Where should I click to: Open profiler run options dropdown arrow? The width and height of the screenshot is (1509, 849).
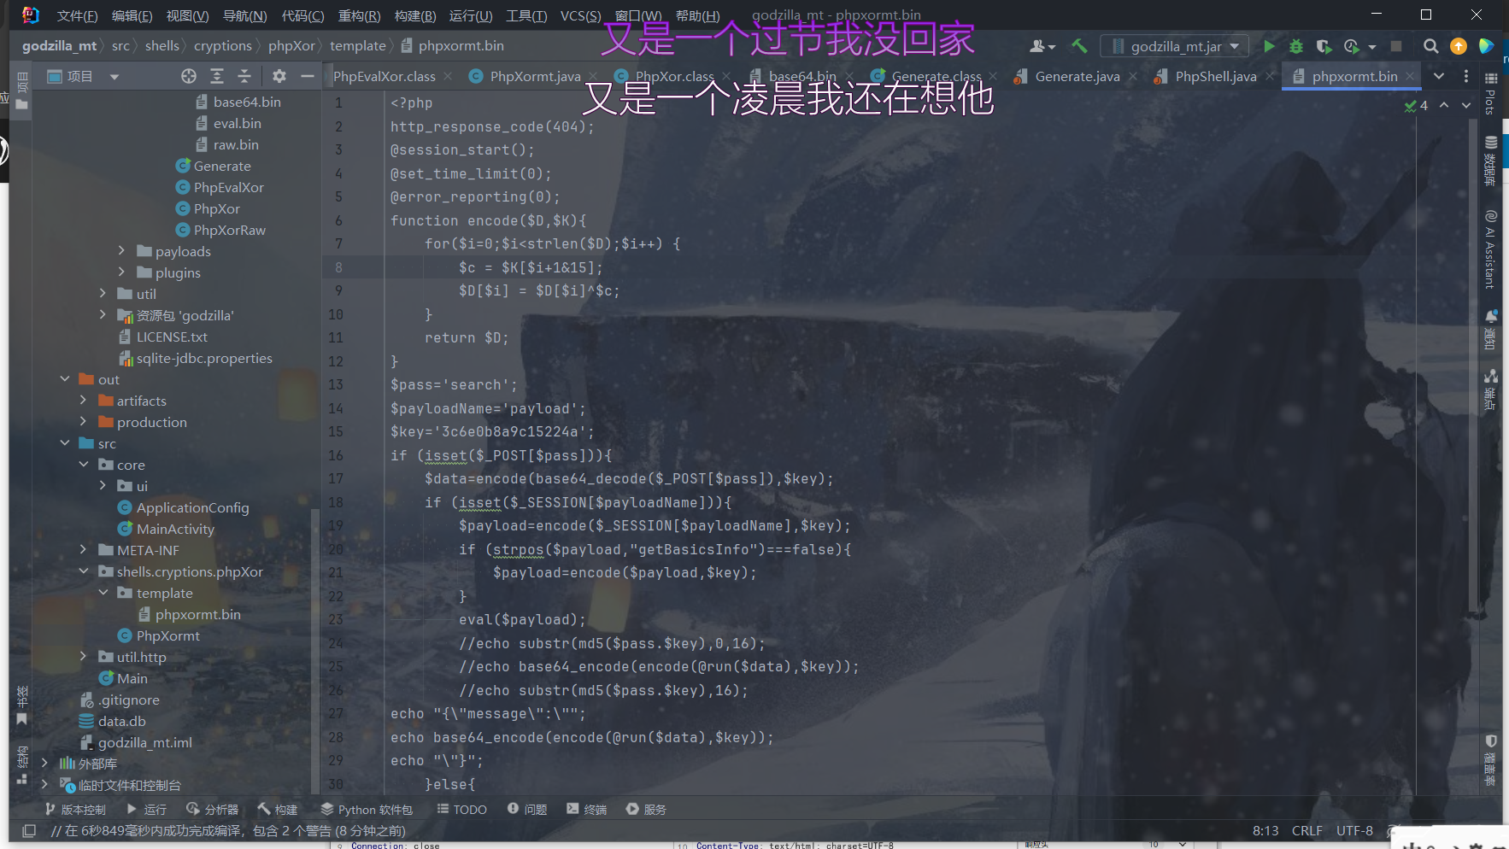(x=1371, y=47)
